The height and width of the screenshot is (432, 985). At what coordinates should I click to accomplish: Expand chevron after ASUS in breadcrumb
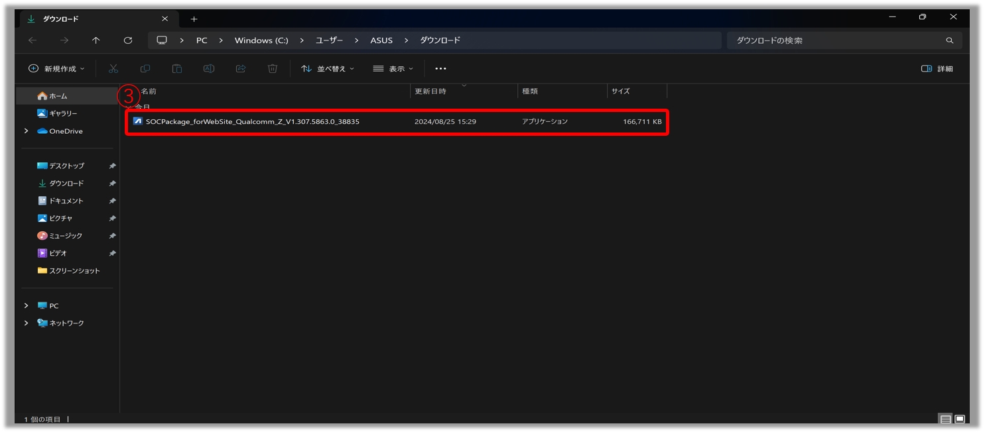coord(407,40)
